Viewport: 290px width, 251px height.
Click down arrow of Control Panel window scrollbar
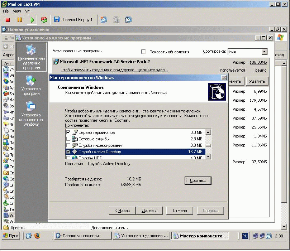click(284, 226)
